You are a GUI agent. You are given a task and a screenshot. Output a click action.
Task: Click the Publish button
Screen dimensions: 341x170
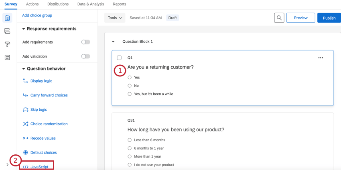(329, 18)
